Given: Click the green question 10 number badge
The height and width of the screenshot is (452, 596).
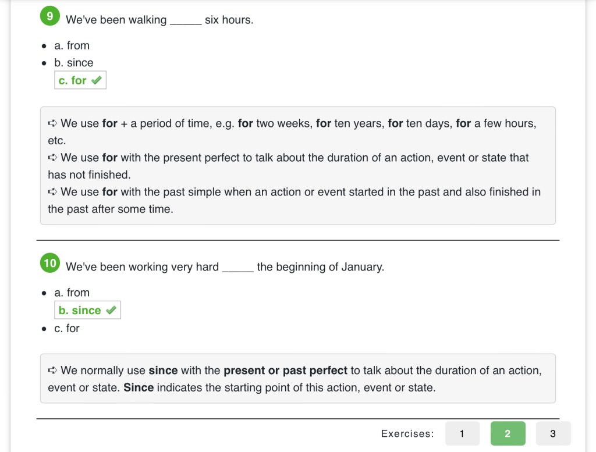Looking at the screenshot, I should 50,264.
